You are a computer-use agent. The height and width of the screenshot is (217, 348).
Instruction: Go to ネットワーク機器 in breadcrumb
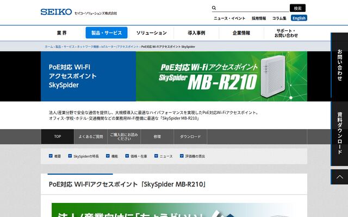coord(88,47)
